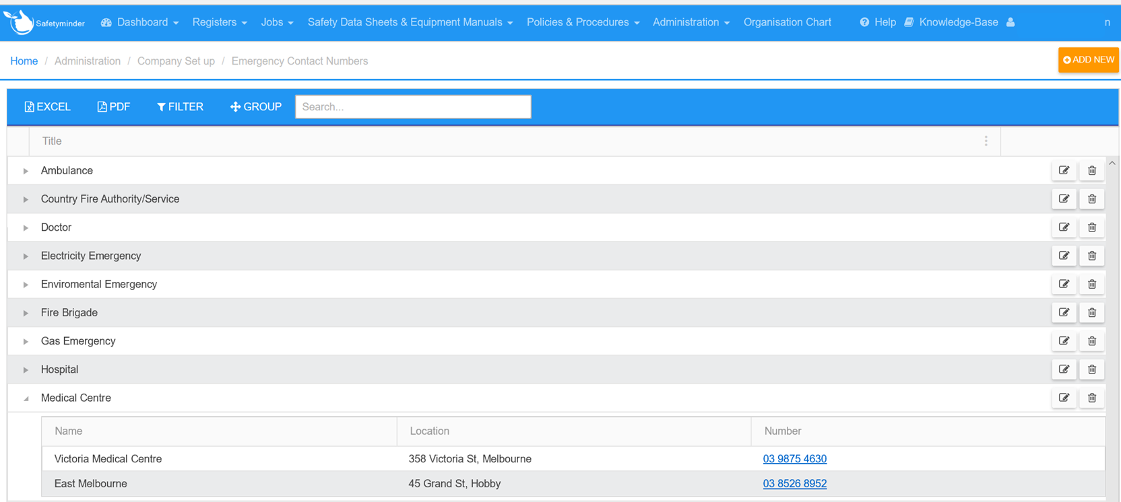Edit the Electricity Emergency entry
This screenshot has width=1121, height=502.
click(x=1064, y=256)
